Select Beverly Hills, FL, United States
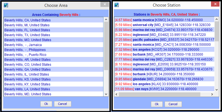This screenshot has width=222, height=112. [x=54, y=30]
